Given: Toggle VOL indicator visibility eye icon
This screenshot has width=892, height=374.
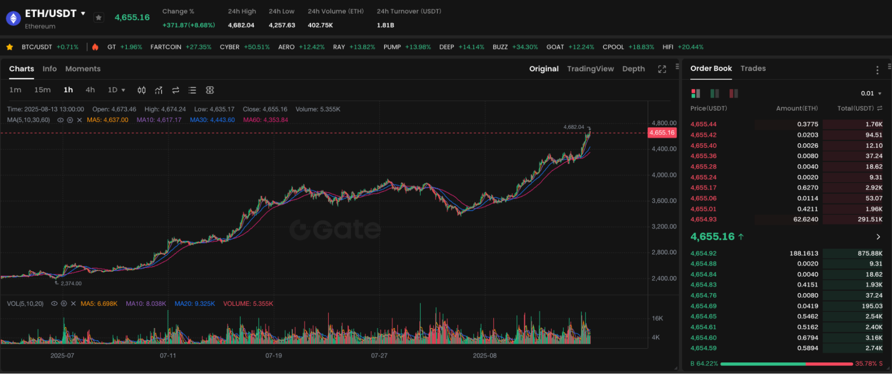Looking at the screenshot, I should point(54,303).
